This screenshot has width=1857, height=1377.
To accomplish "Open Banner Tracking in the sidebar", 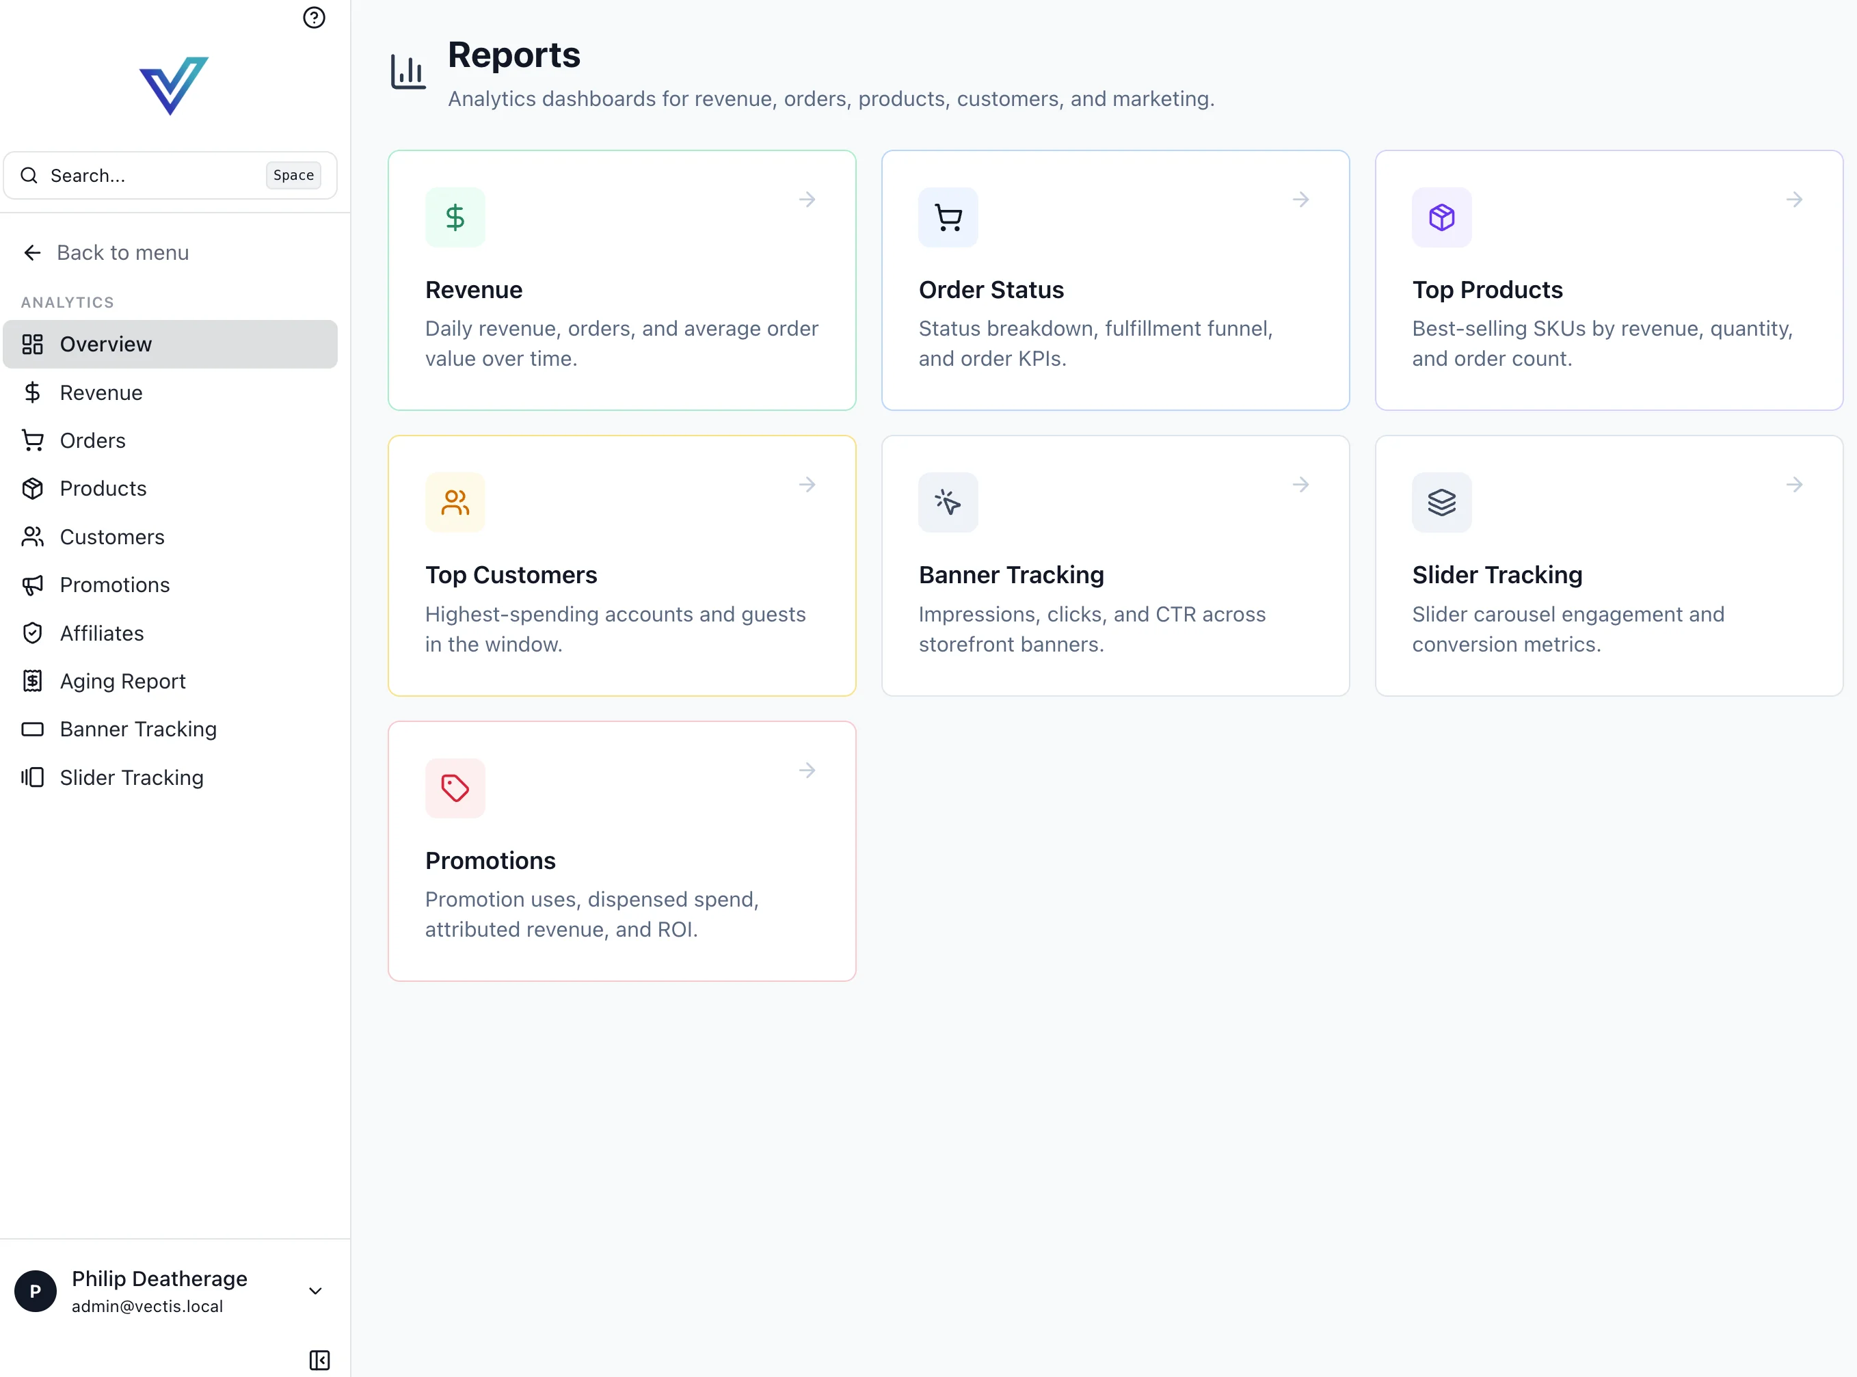I will (170, 730).
